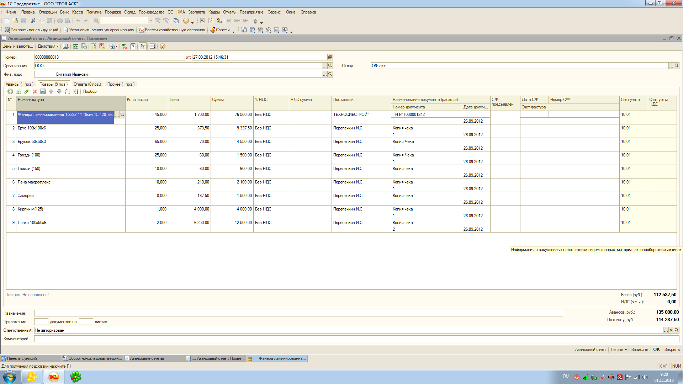
Task: Click the green pencil edit row icon
Action: pos(27,92)
